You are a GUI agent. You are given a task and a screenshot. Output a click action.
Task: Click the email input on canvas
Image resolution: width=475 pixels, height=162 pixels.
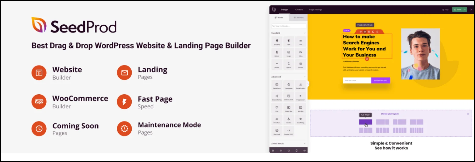click(357, 80)
